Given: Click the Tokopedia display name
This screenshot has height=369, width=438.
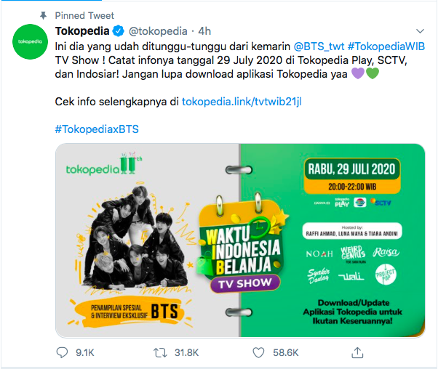Looking at the screenshot, I should pos(82,31).
